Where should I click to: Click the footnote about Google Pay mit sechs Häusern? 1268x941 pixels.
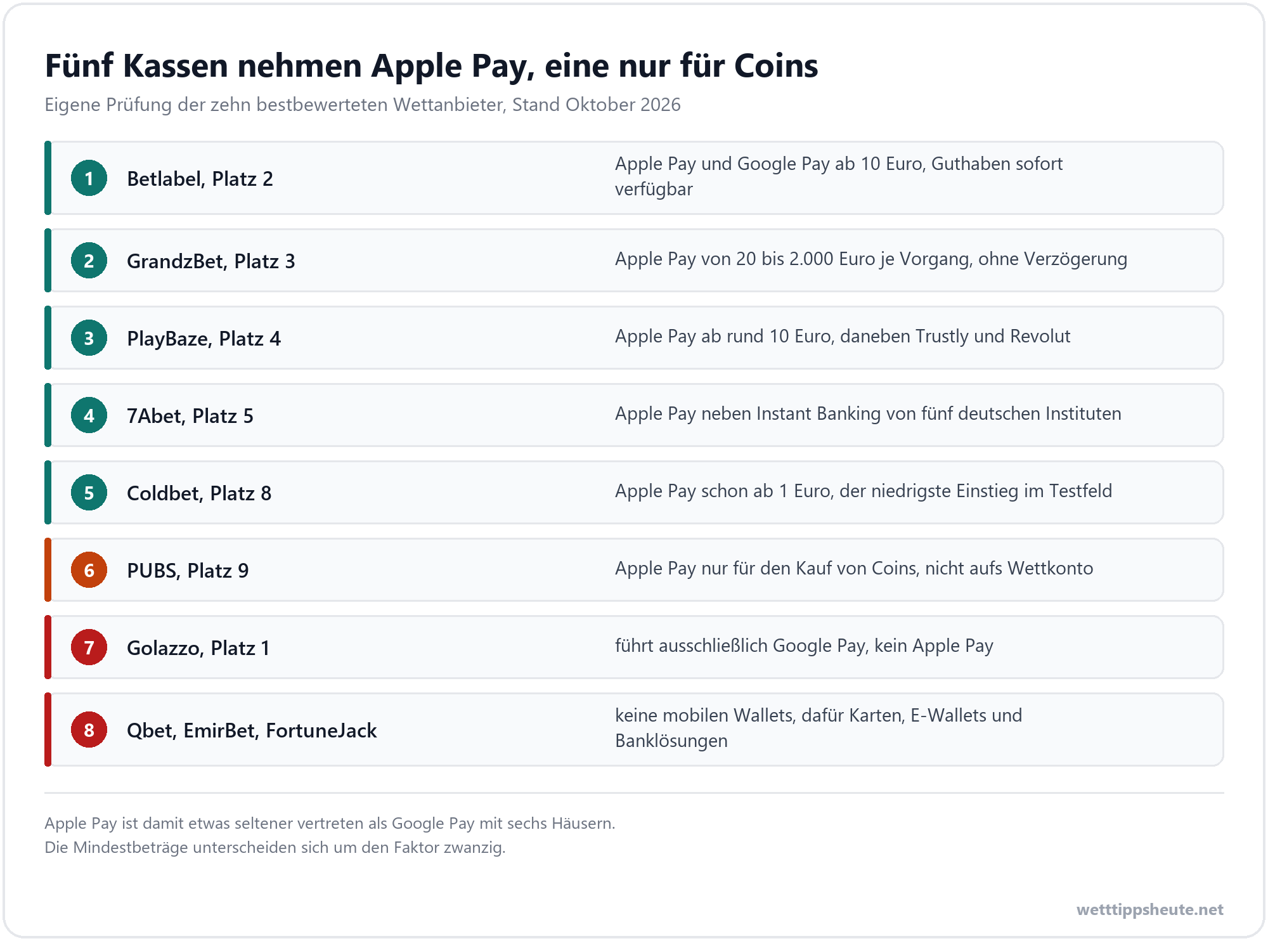point(330,823)
